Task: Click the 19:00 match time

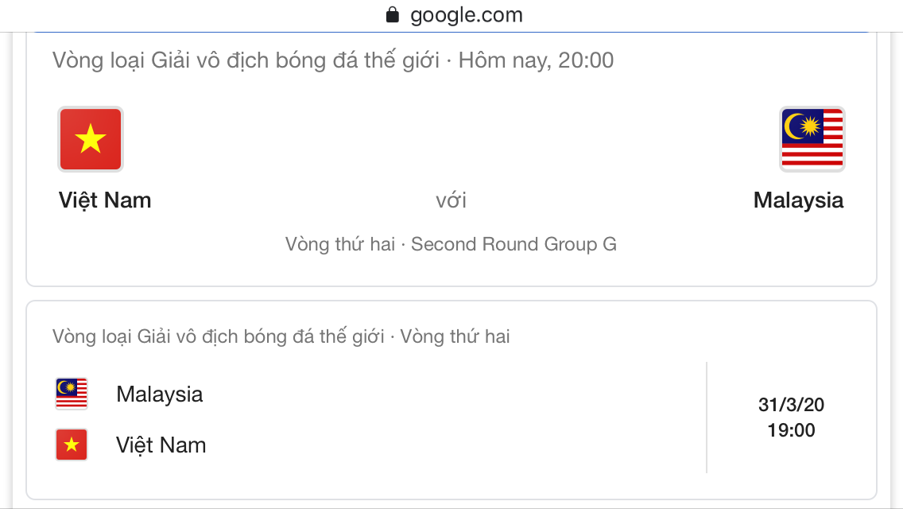Action: click(x=791, y=430)
